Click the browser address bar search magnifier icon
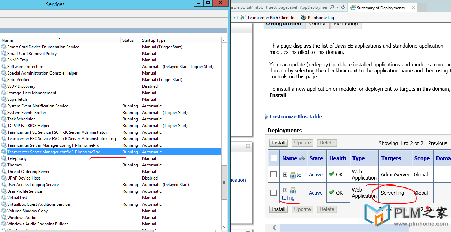451x232 pixels. (332, 7)
